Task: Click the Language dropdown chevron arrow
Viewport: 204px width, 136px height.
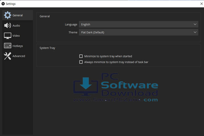Action: coord(195,24)
